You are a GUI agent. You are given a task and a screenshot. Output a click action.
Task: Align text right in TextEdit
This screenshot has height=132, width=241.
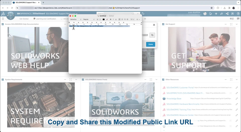(x=125, y=19)
